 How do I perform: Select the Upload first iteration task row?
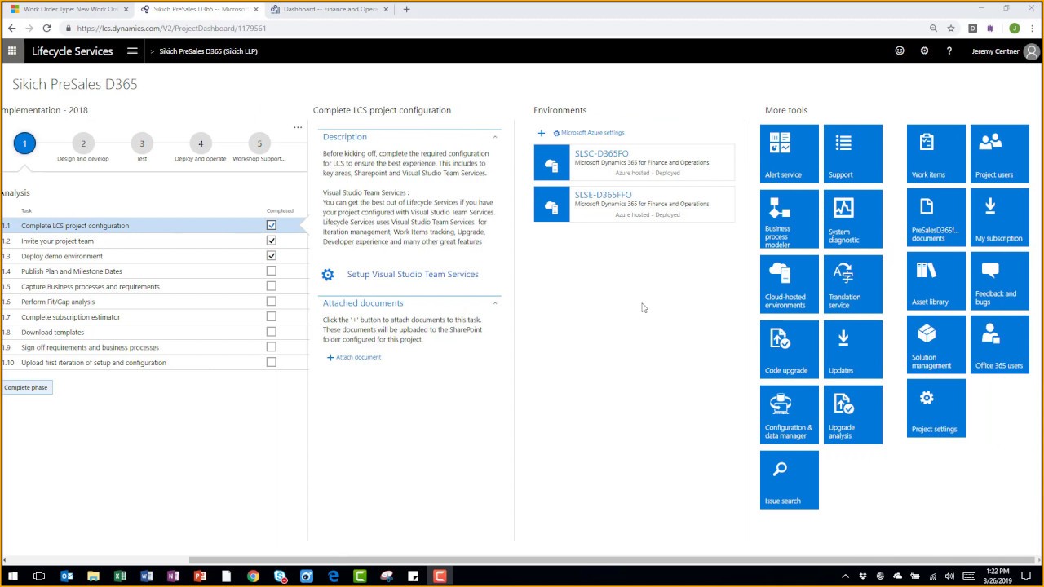153,362
